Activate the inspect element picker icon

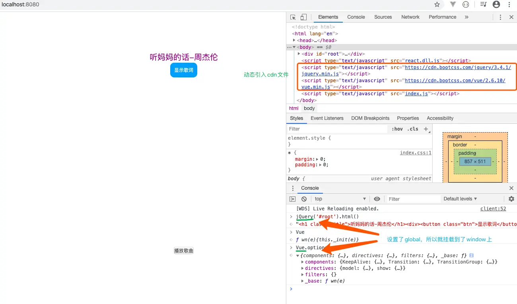[293, 17]
